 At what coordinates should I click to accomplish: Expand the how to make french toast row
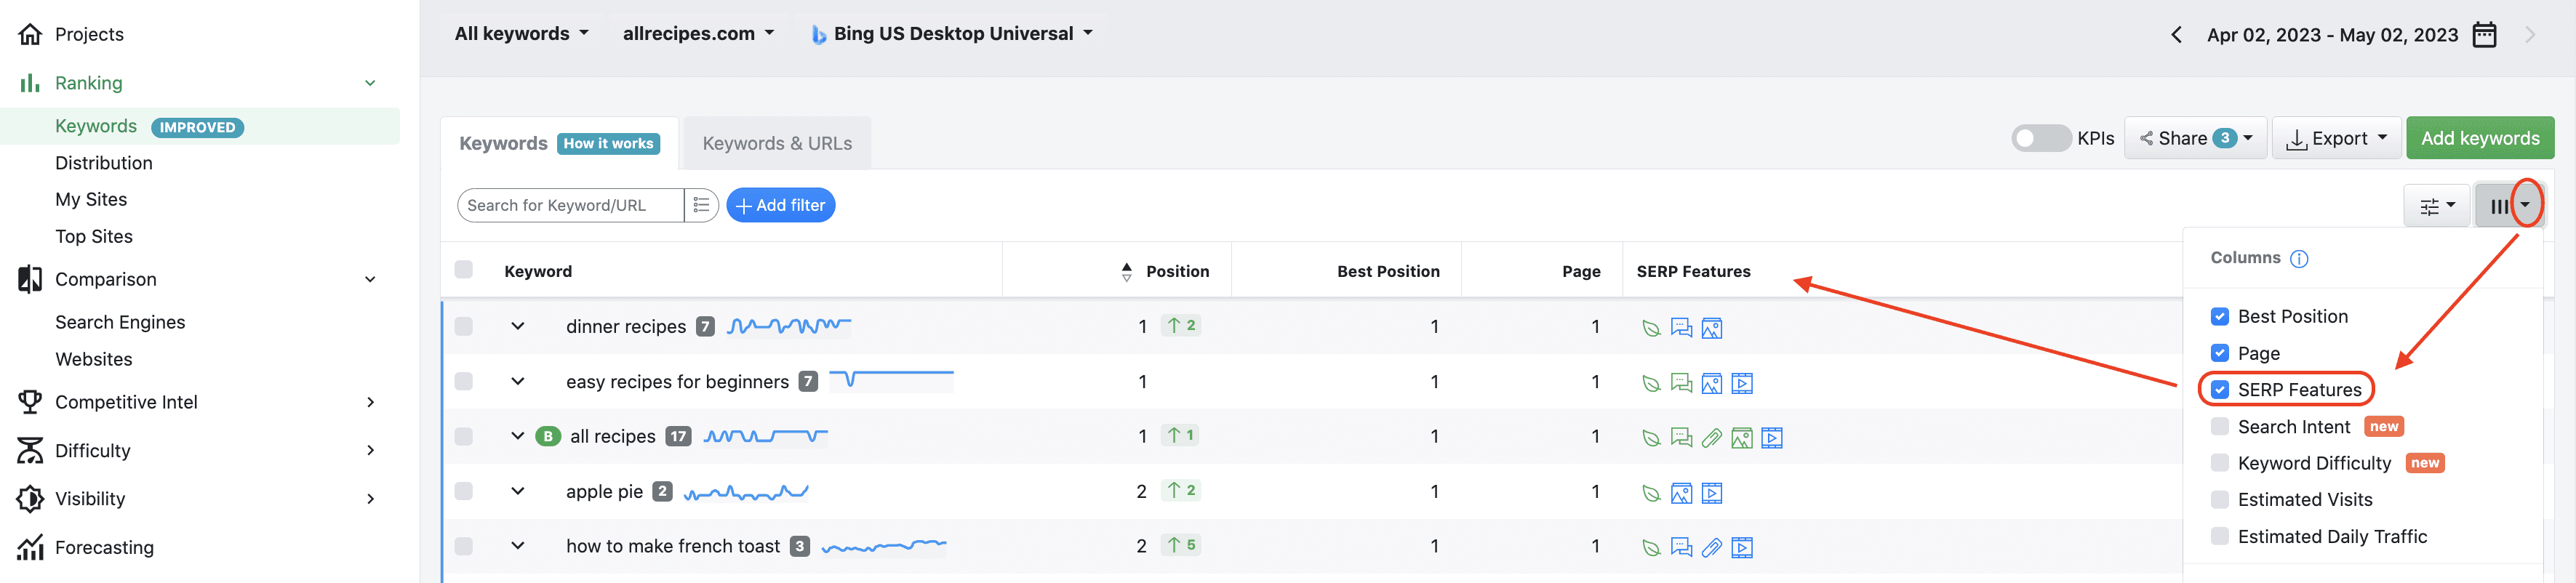pos(518,547)
